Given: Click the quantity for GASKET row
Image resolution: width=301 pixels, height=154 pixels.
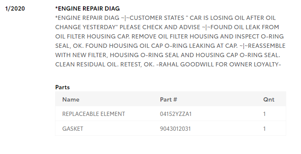Looking at the screenshot, I should [264, 129].
